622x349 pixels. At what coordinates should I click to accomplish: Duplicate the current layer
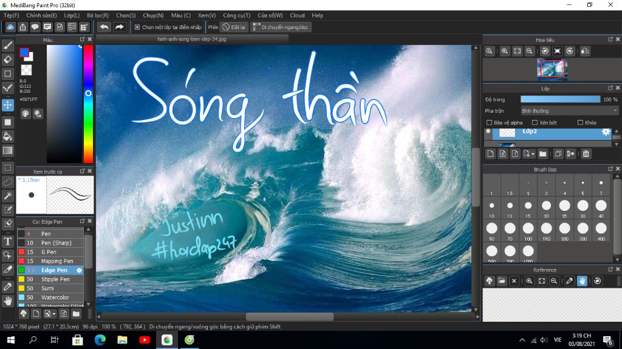pos(558,154)
